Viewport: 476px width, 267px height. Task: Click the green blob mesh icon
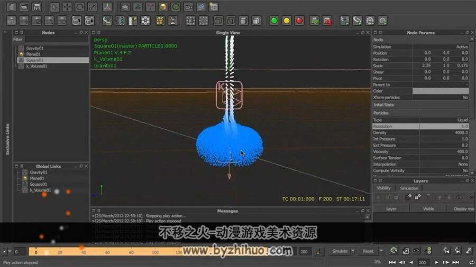coord(176,7)
